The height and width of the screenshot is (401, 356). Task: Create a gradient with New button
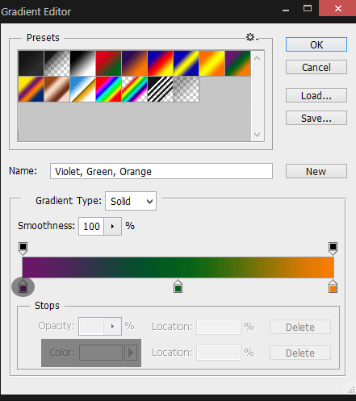point(316,171)
